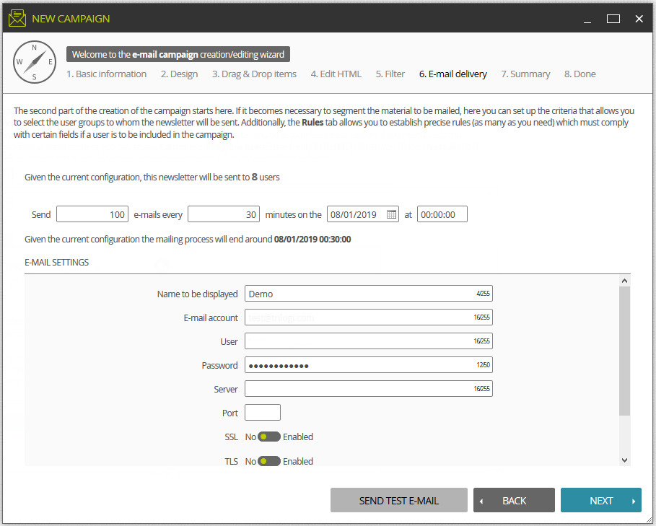The image size is (656, 526).
Task: Click the Send e-mails count field
Action: point(92,214)
